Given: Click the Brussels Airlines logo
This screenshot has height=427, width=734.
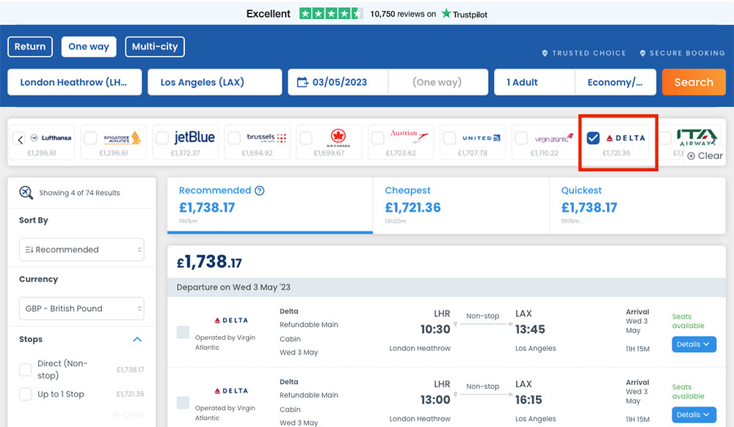Looking at the screenshot, I should tap(266, 138).
